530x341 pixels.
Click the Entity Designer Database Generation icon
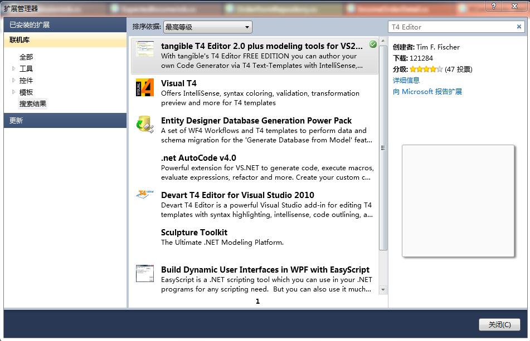point(145,125)
